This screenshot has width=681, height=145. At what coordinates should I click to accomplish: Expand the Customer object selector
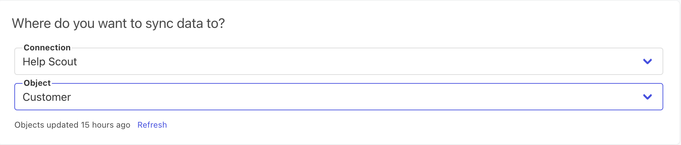(338, 97)
